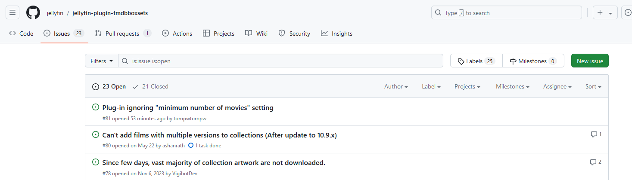The height and width of the screenshot is (180, 632).
Task: Open issue about minimum number of movies
Action: click(188, 107)
